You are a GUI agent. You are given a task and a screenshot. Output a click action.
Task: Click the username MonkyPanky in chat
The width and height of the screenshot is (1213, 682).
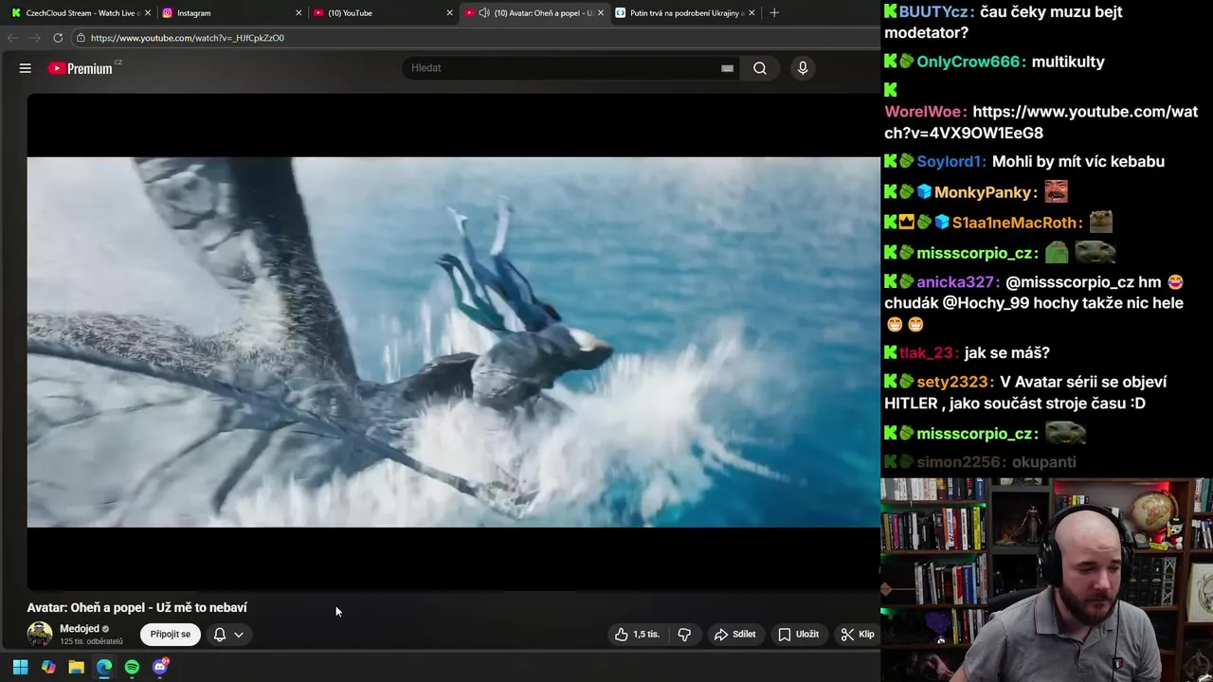[x=984, y=192]
